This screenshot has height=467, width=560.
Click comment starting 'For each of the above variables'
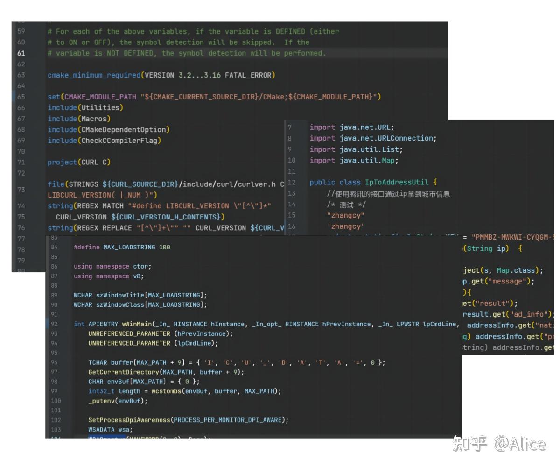coord(193,32)
